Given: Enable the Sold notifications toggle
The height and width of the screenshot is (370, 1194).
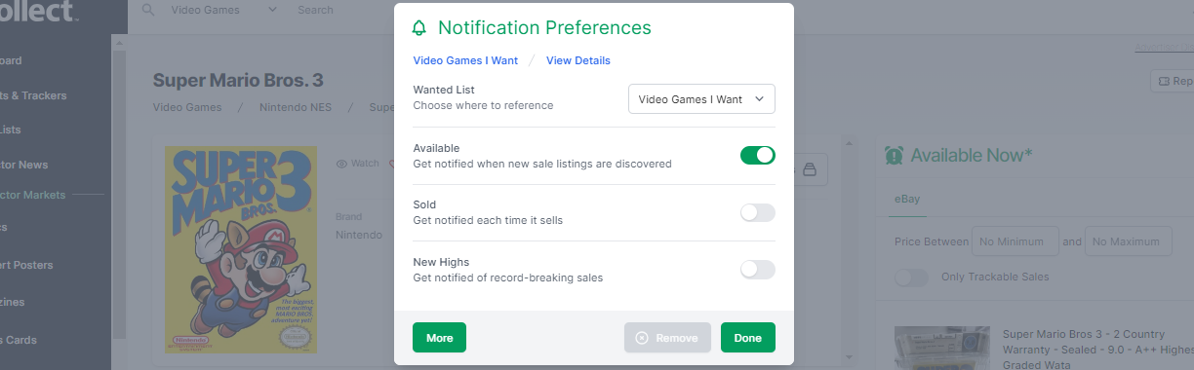Looking at the screenshot, I should click(x=758, y=212).
